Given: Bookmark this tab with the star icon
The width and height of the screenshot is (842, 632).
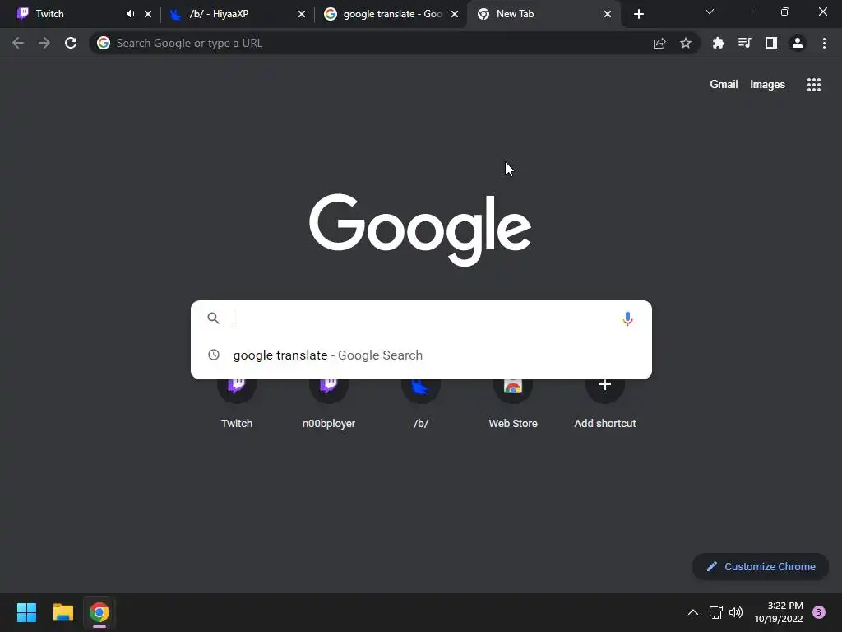Looking at the screenshot, I should (x=686, y=43).
